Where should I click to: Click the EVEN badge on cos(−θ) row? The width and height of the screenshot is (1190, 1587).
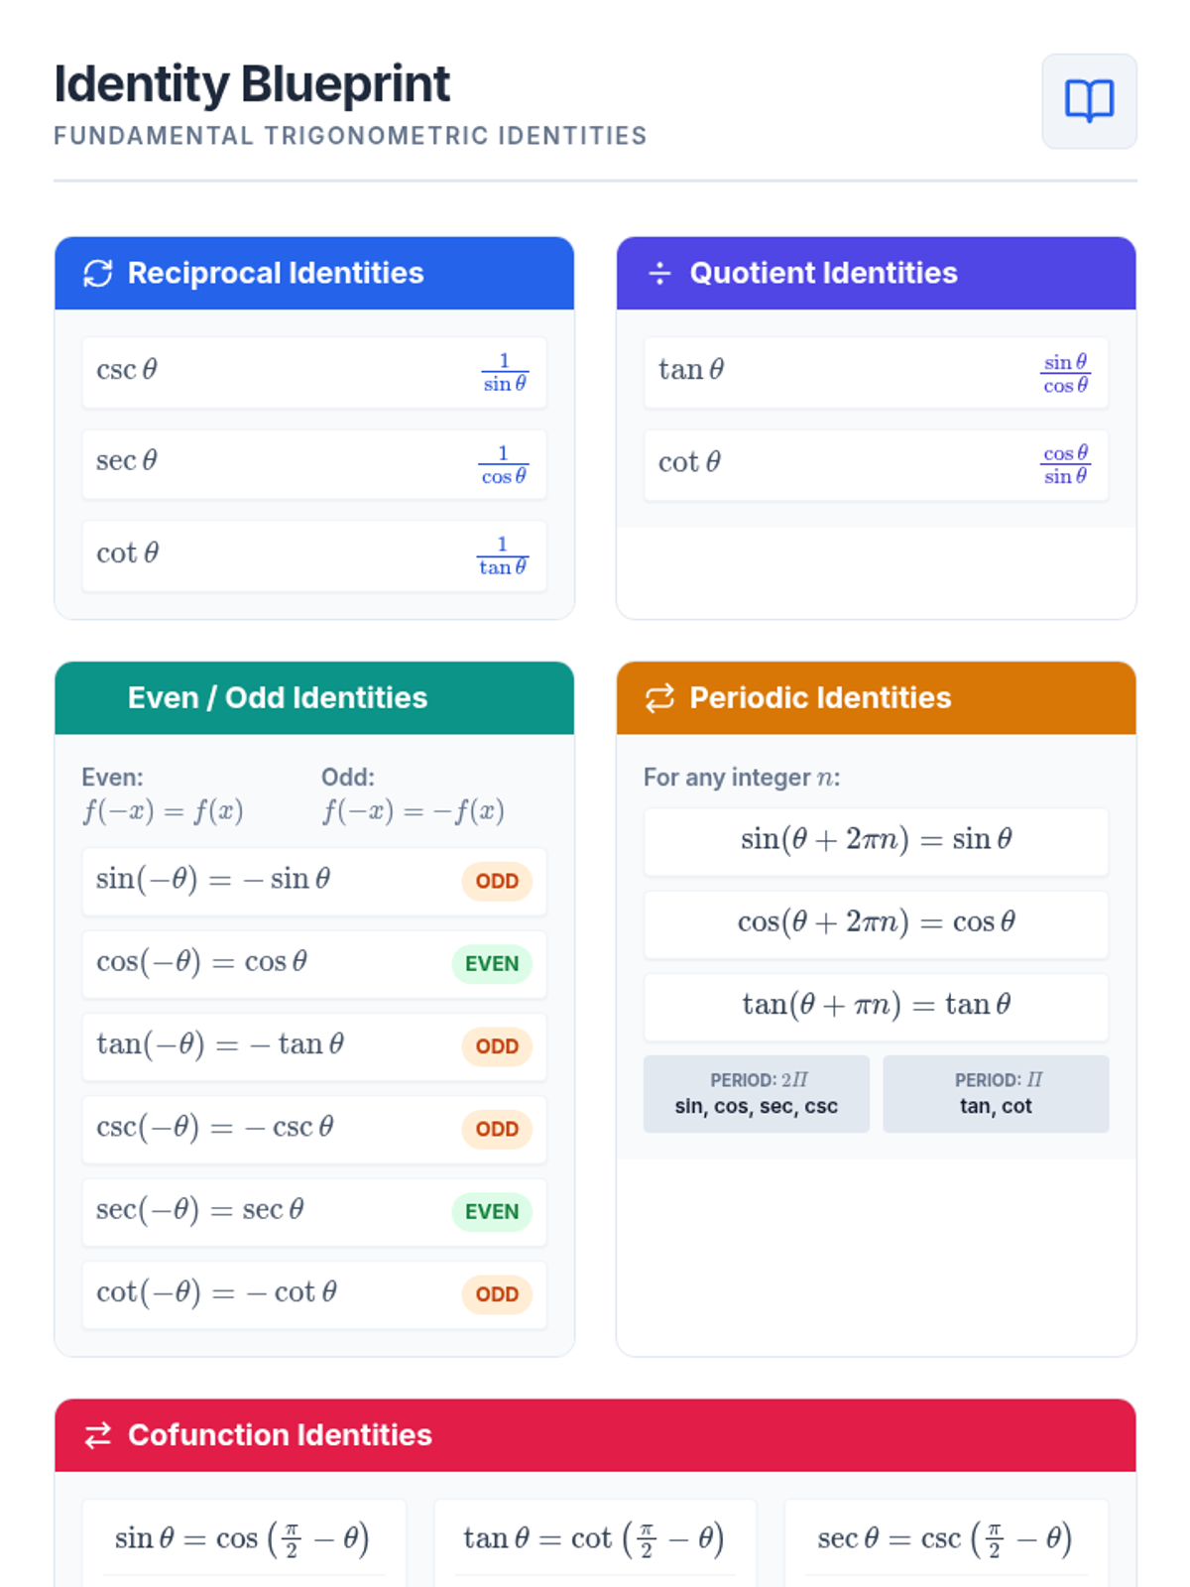click(x=492, y=964)
